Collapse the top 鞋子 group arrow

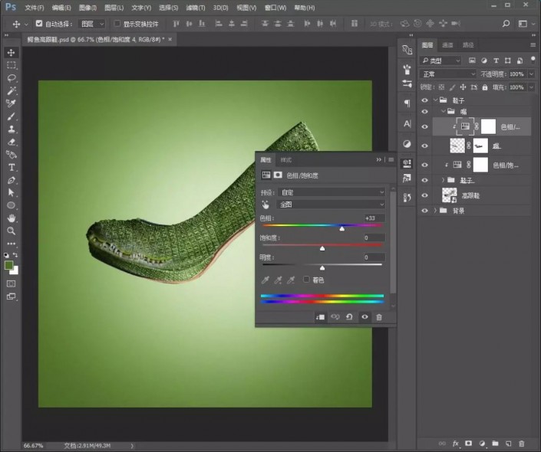click(435, 100)
